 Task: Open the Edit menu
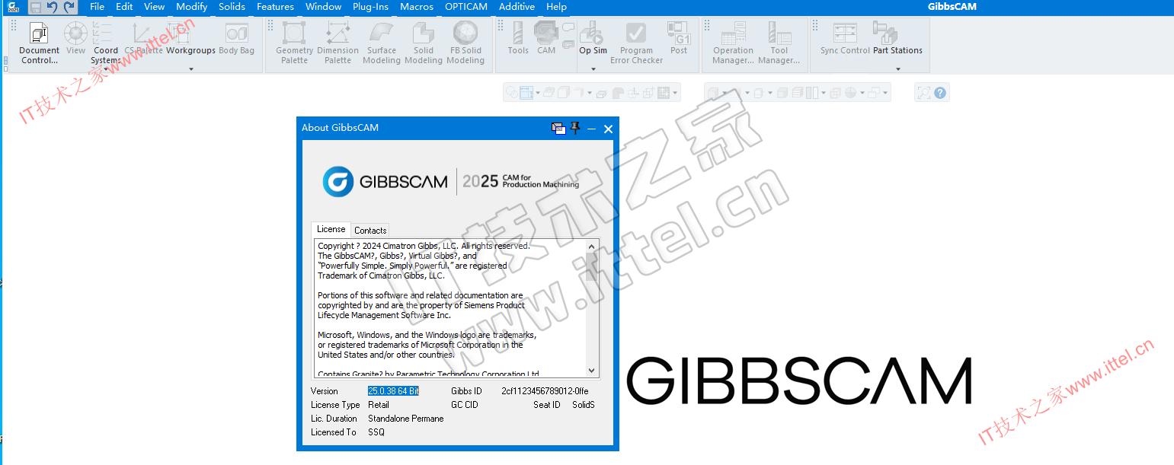[x=124, y=7]
